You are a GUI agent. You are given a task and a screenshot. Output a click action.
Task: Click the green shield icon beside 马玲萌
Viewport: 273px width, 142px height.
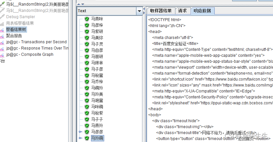[87, 138]
